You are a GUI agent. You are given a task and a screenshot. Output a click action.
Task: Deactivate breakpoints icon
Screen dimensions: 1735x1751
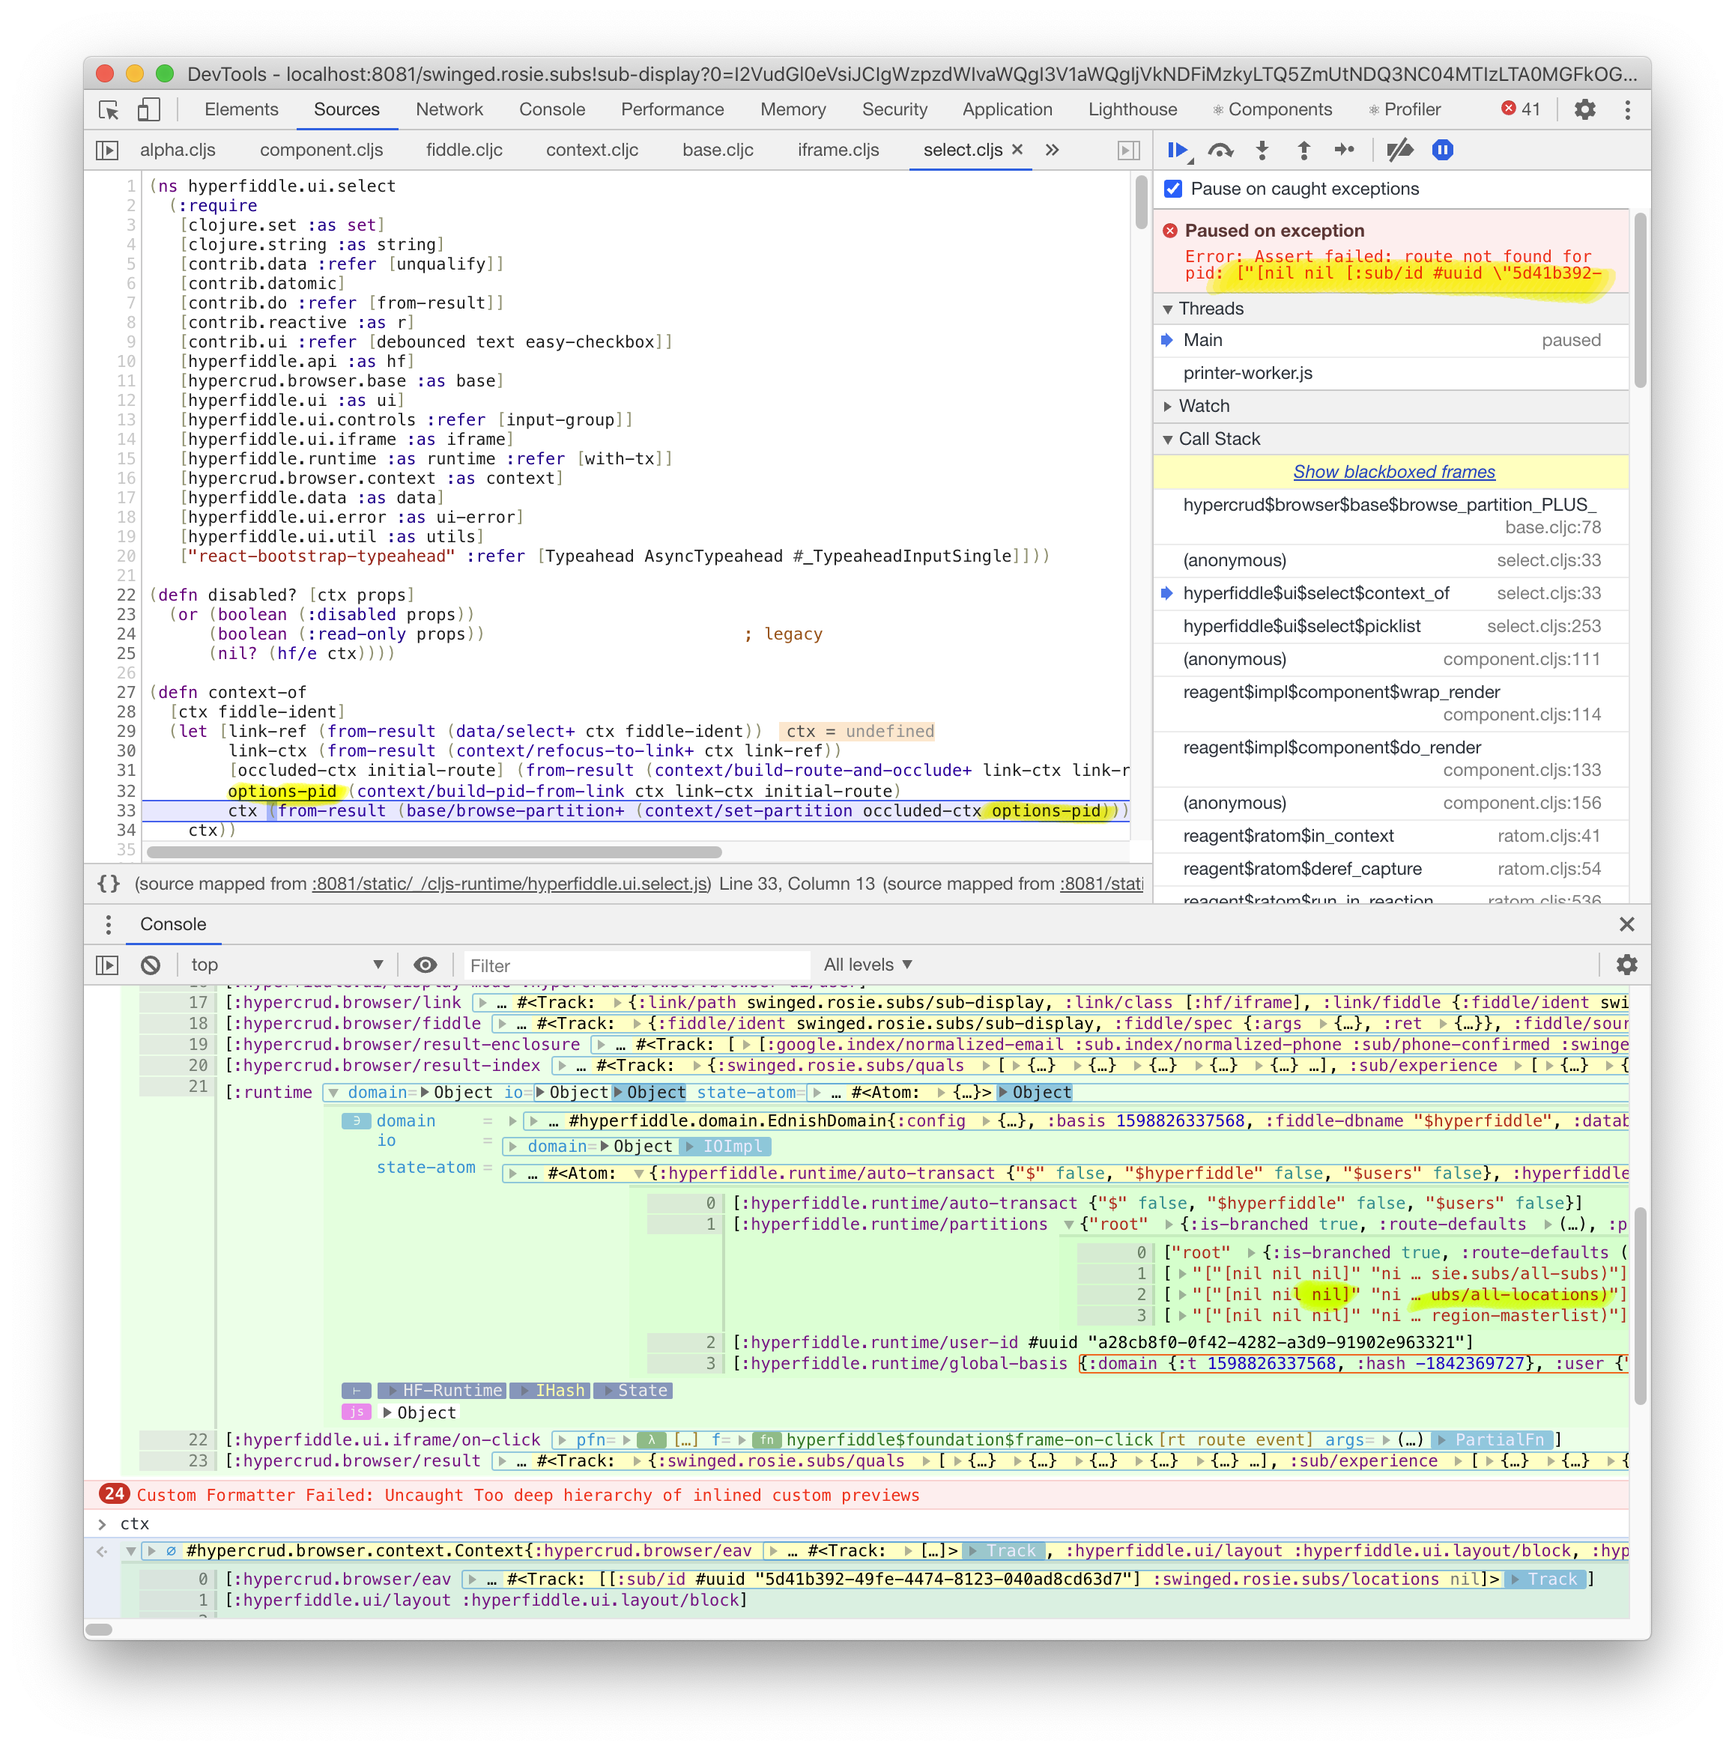click(x=1399, y=150)
